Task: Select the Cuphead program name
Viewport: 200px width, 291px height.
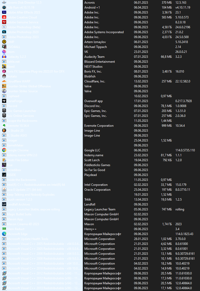Action: pyautogui.click(x=13, y=96)
